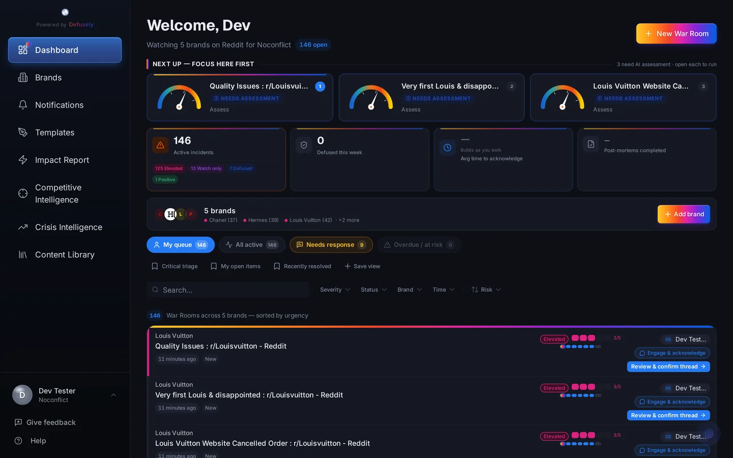Open the Impact Report page
Viewport: 733px width, 458px height.
pos(62,160)
